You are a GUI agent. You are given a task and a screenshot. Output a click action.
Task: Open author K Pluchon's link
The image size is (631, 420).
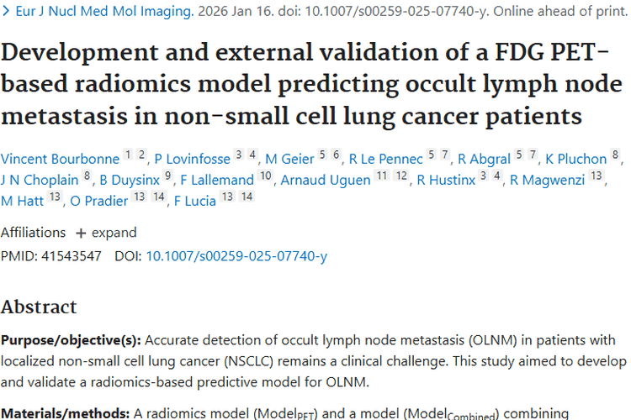tap(576, 159)
